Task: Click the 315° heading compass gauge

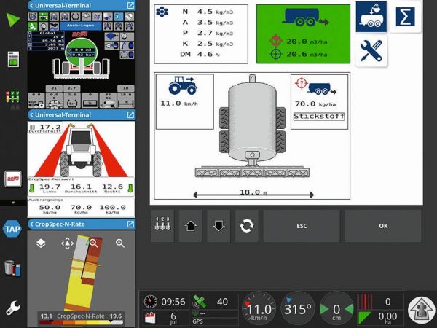Action: click(298, 309)
